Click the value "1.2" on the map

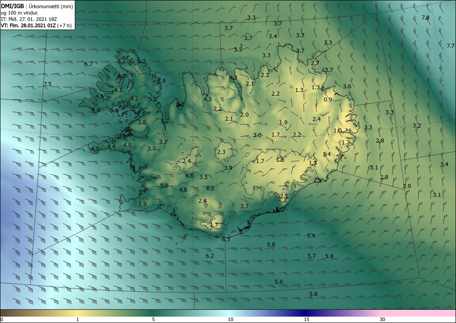click(x=346, y=142)
